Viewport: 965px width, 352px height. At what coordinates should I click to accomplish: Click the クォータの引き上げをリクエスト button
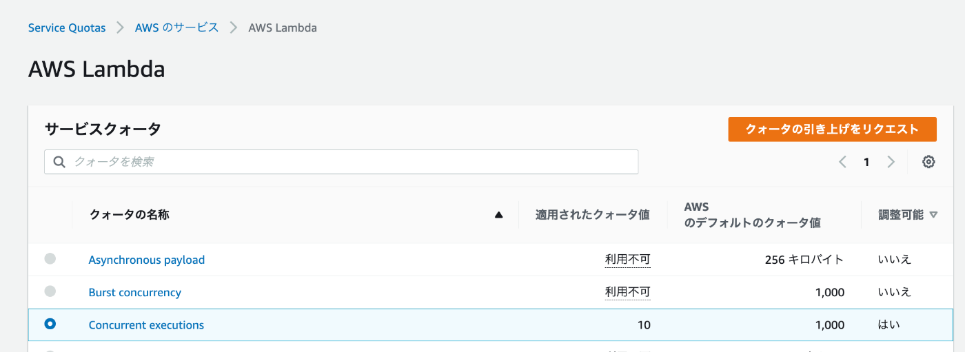coord(832,129)
